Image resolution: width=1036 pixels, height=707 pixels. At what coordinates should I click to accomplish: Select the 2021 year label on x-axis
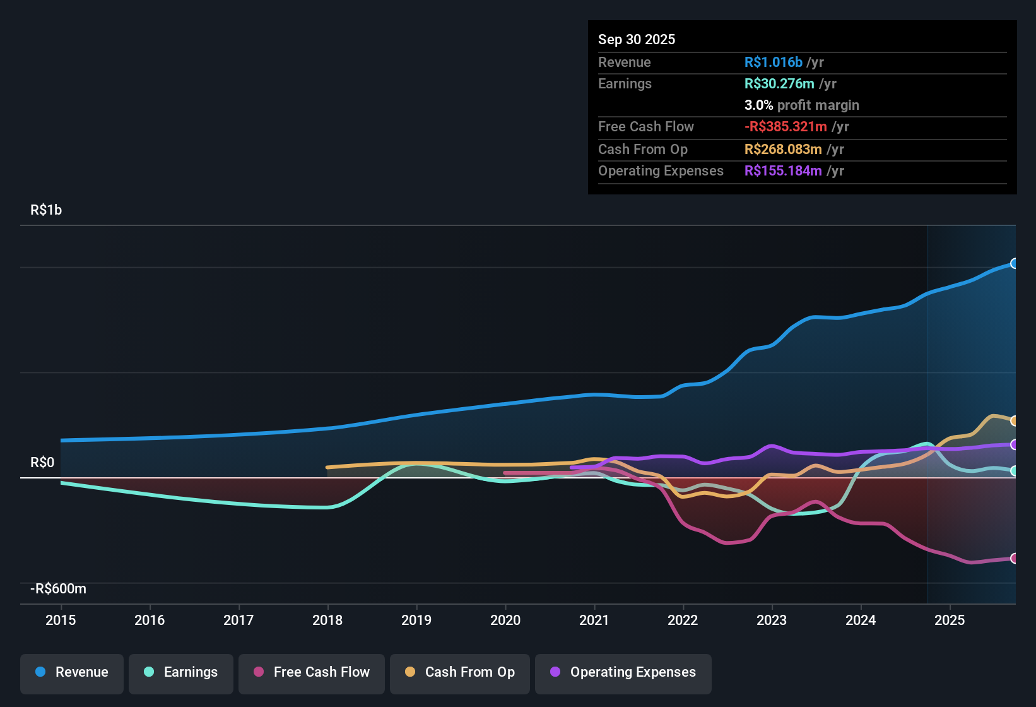[594, 621]
